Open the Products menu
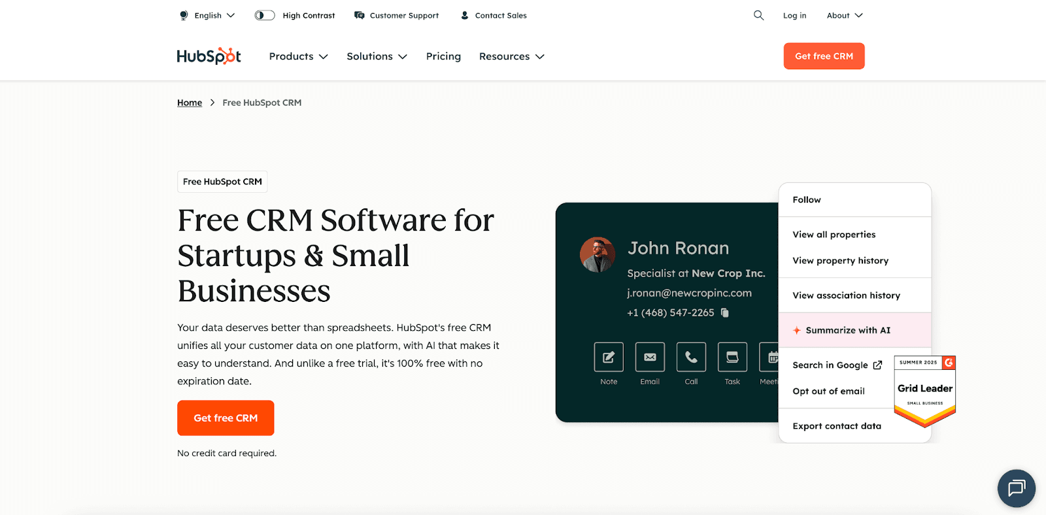The image size is (1046, 515). 298,56
